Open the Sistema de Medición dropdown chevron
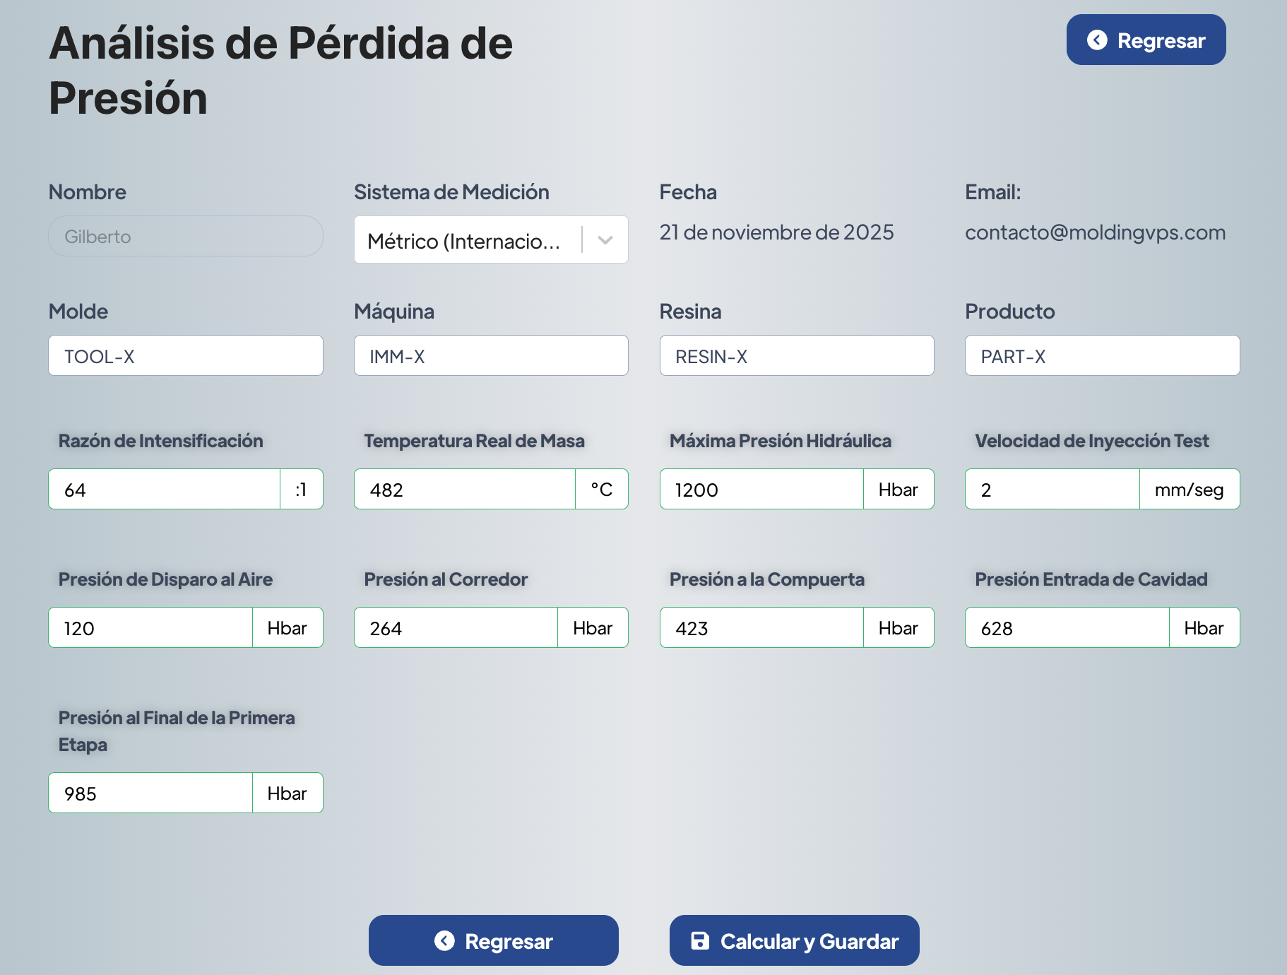Image resolution: width=1287 pixels, height=975 pixels. 605,240
